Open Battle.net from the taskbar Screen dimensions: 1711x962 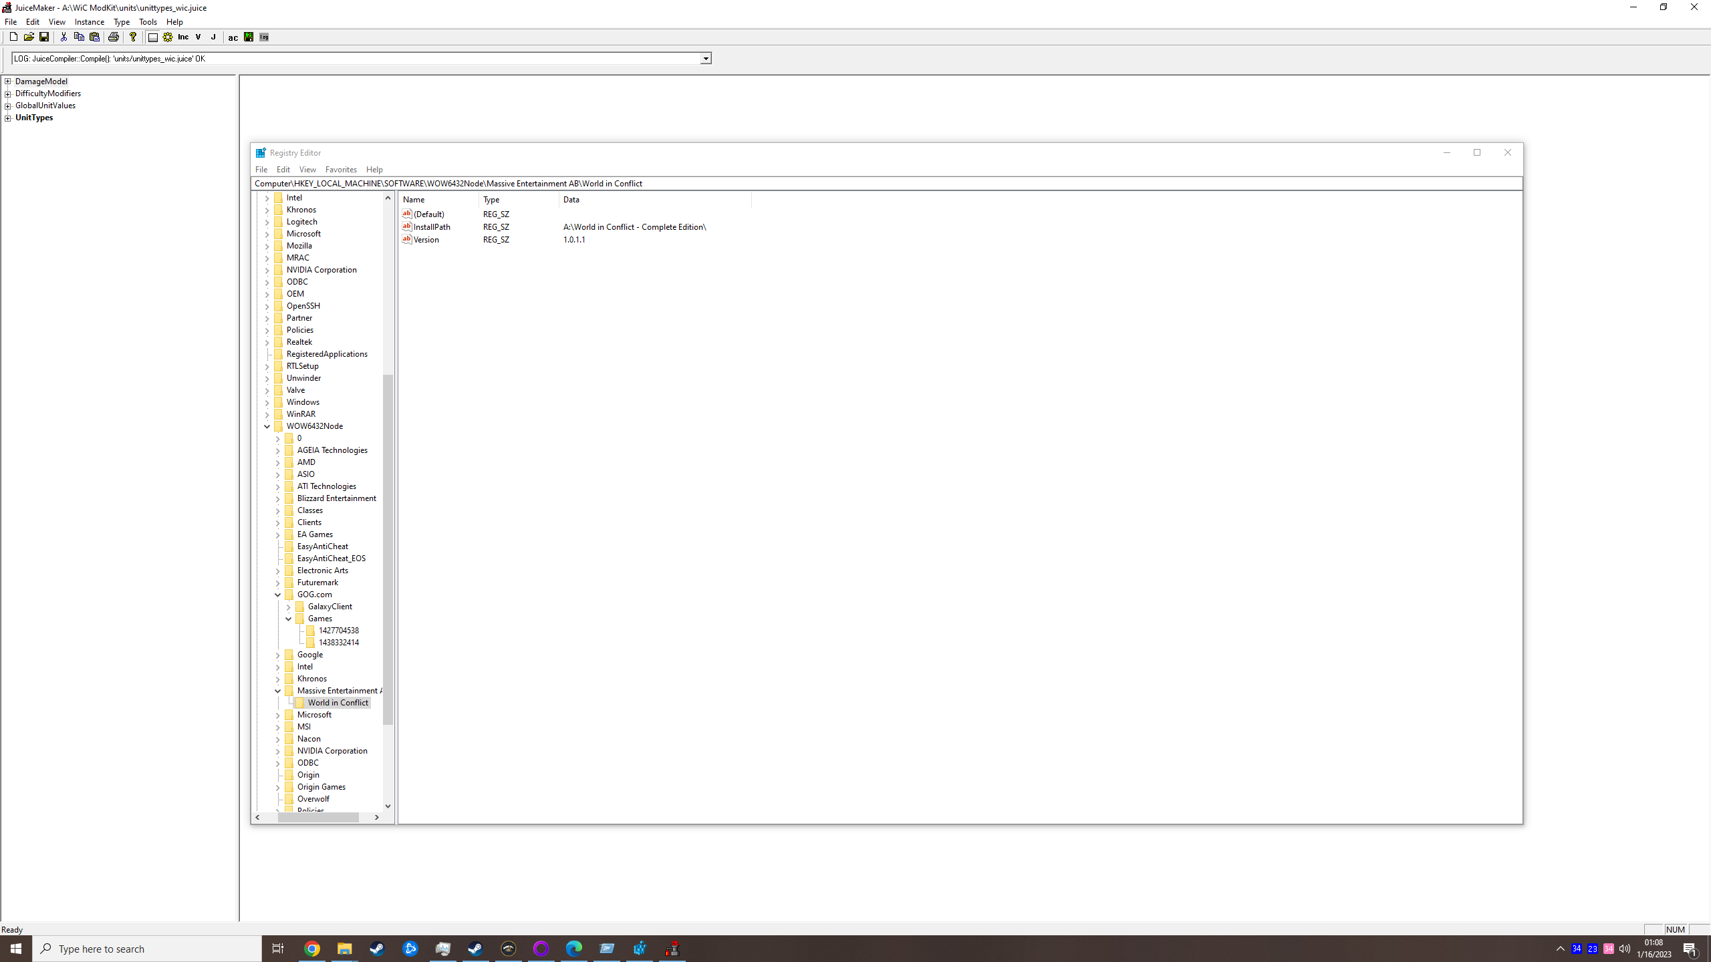click(x=410, y=949)
